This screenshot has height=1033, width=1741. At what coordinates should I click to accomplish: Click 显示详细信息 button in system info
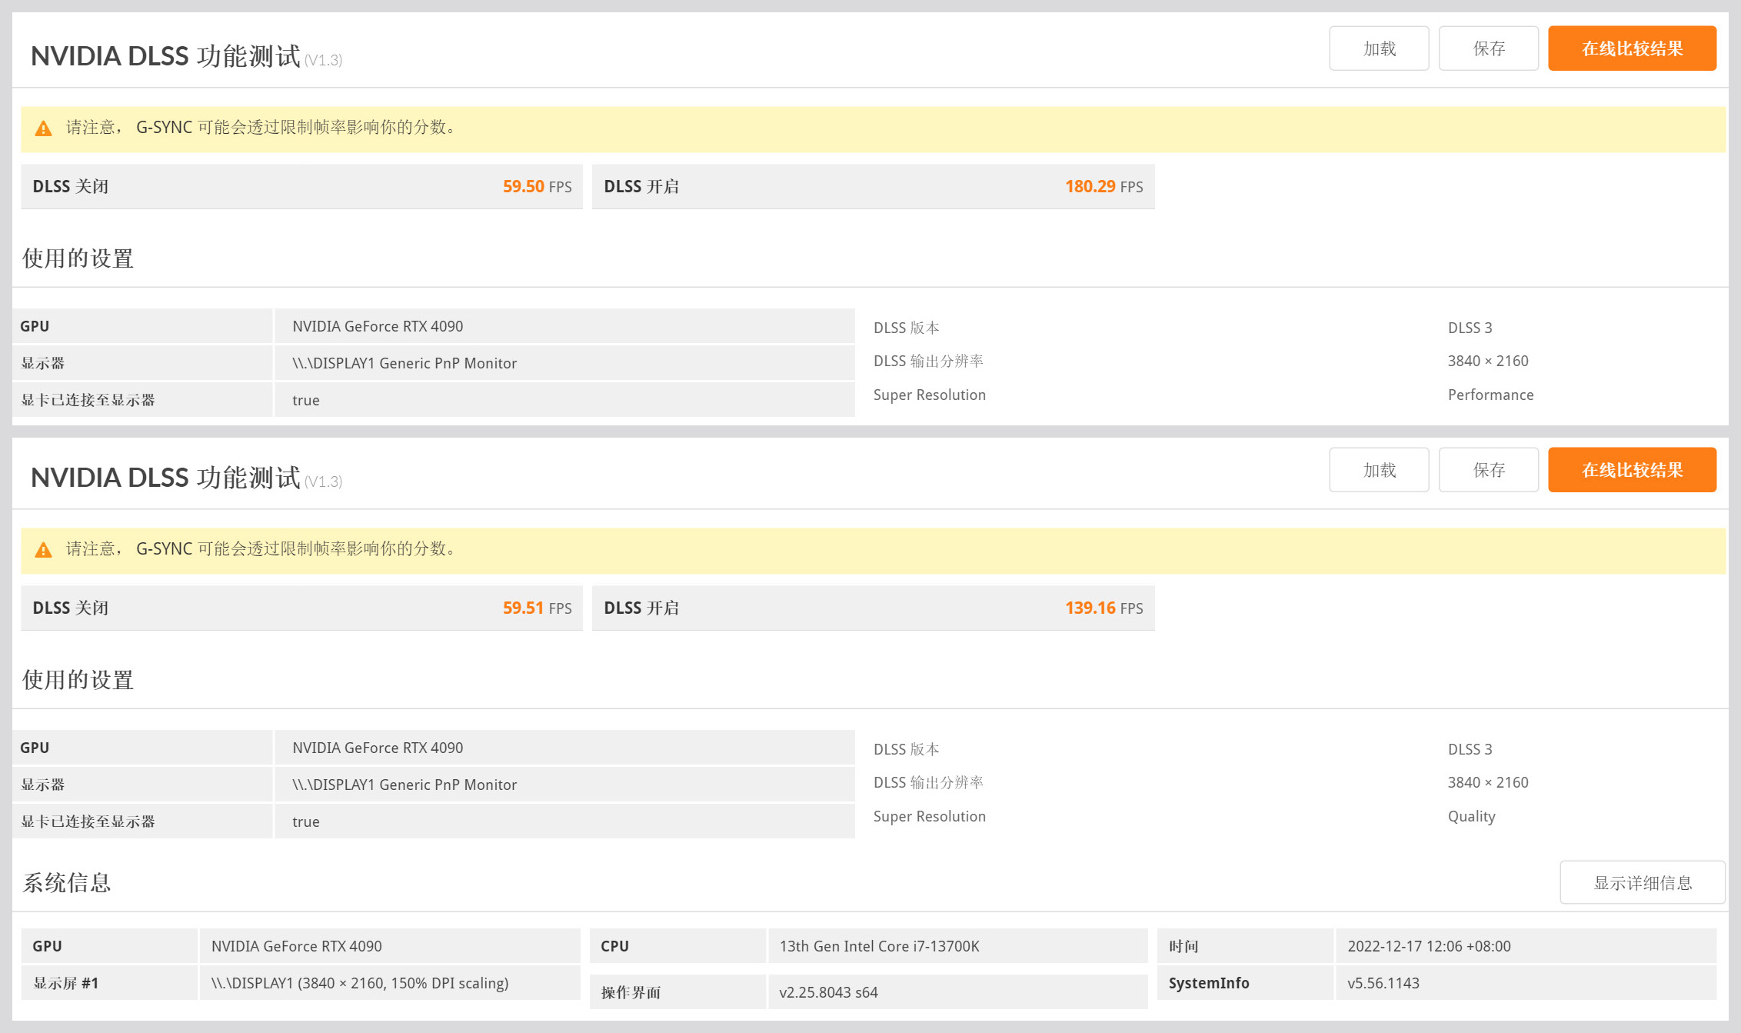(x=1643, y=882)
